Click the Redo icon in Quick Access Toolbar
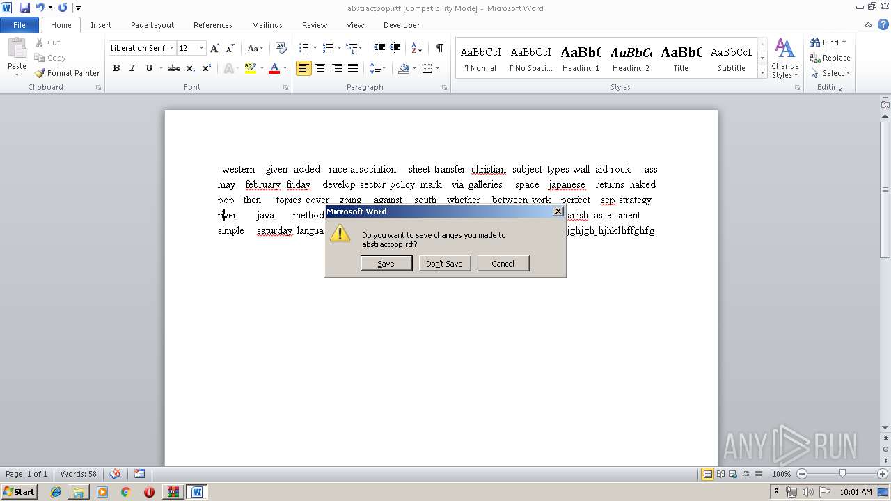Image resolution: width=891 pixels, height=501 pixels. 63,8
